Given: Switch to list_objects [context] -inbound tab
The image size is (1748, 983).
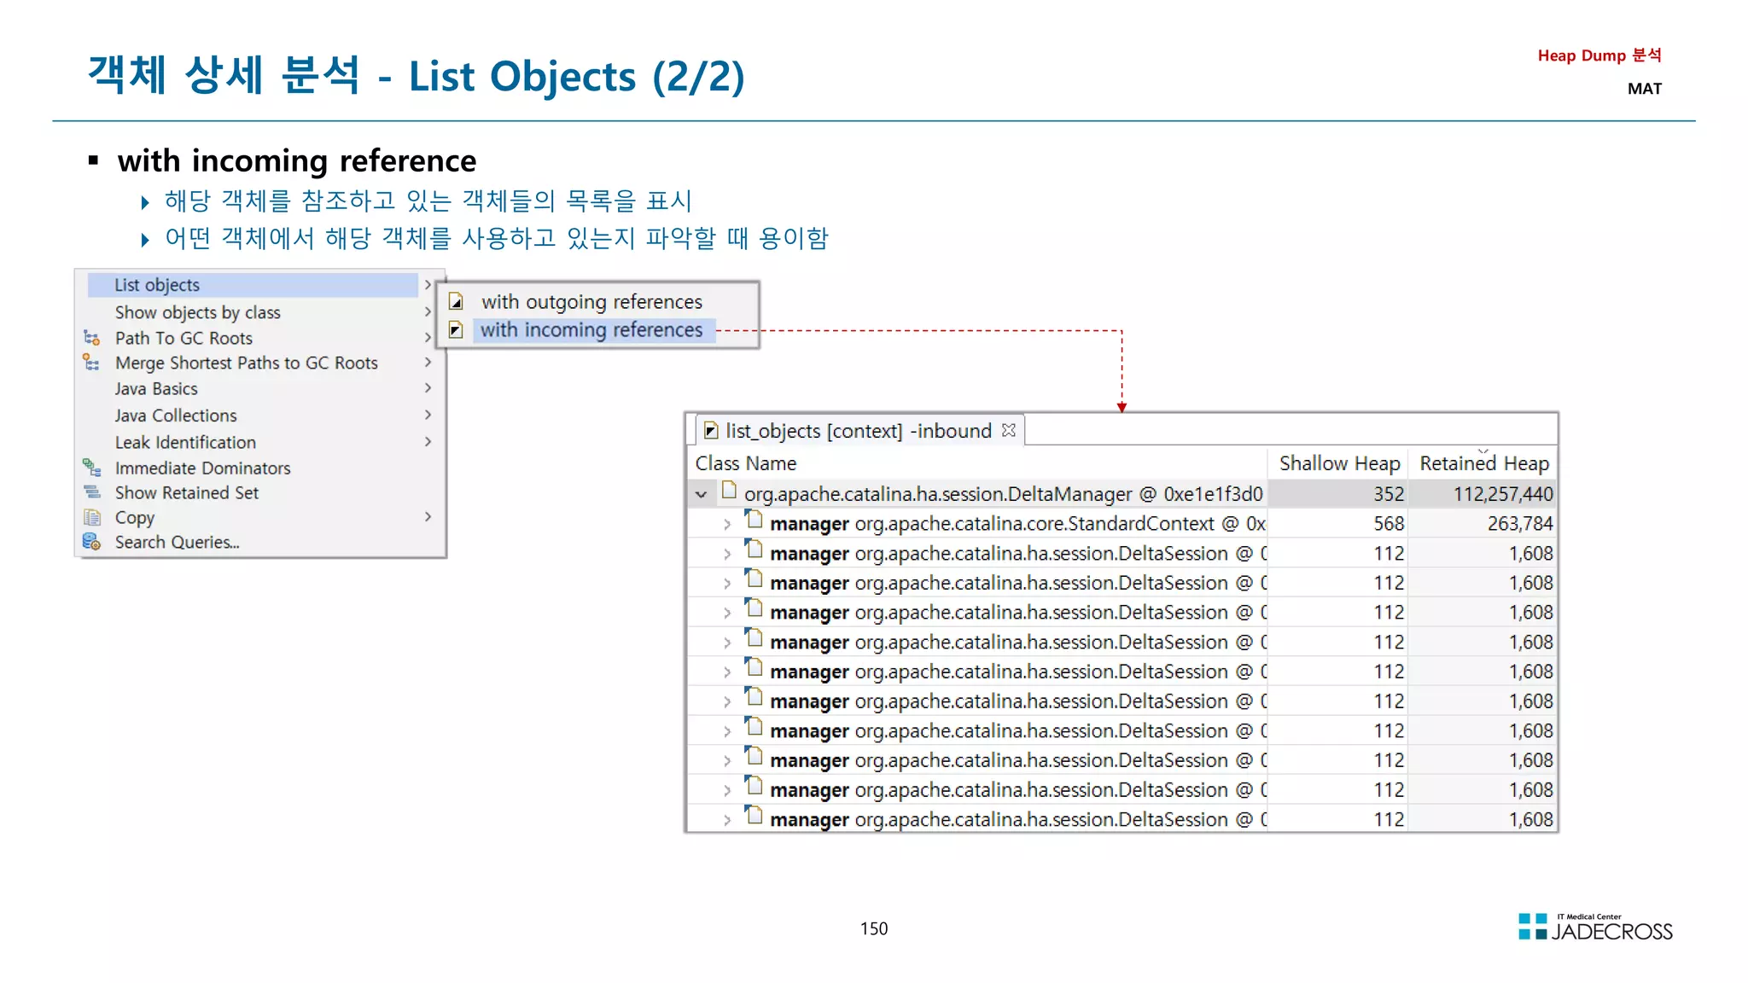Looking at the screenshot, I should [859, 431].
